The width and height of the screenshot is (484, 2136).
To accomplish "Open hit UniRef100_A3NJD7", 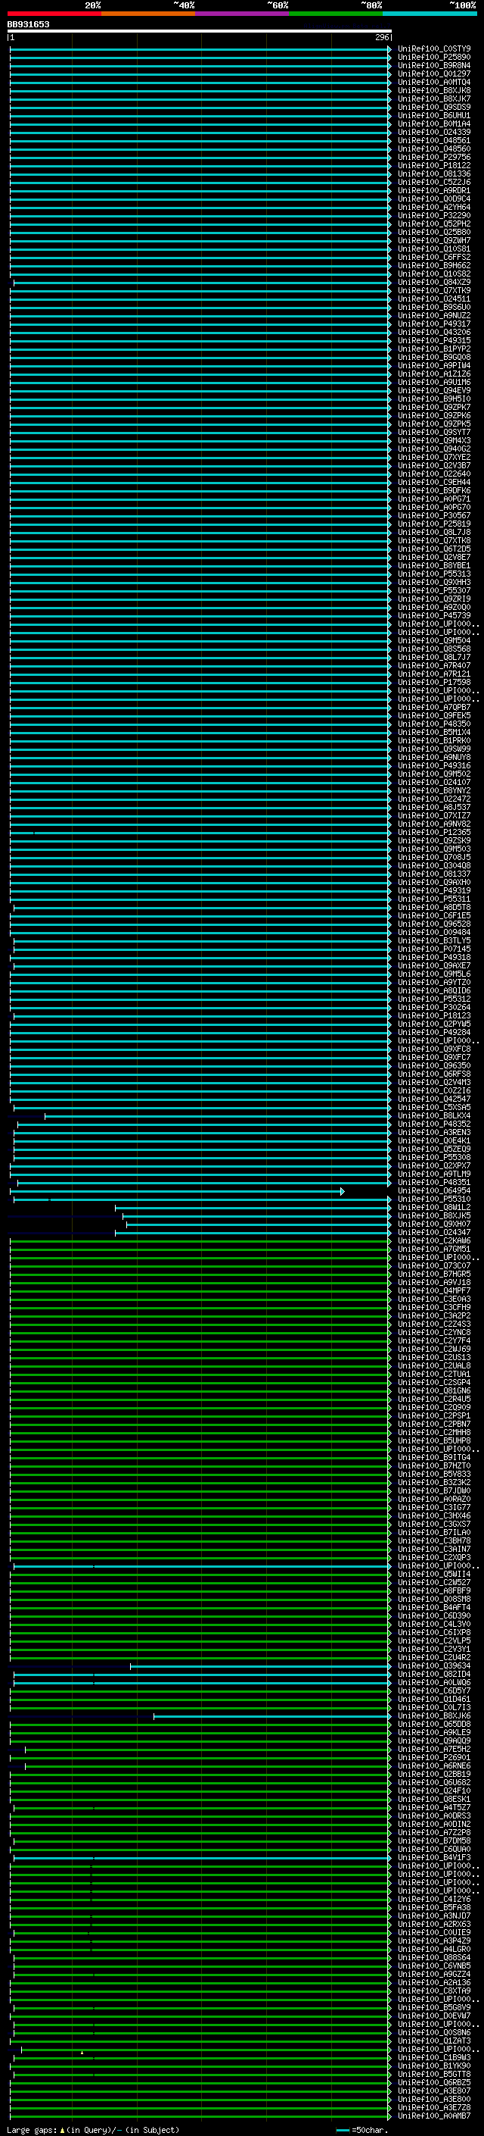I will (x=434, y=1916).
